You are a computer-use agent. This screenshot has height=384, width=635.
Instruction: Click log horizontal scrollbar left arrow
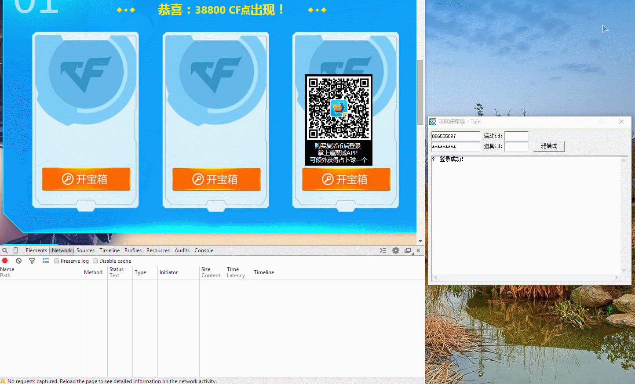click(436, 278)
